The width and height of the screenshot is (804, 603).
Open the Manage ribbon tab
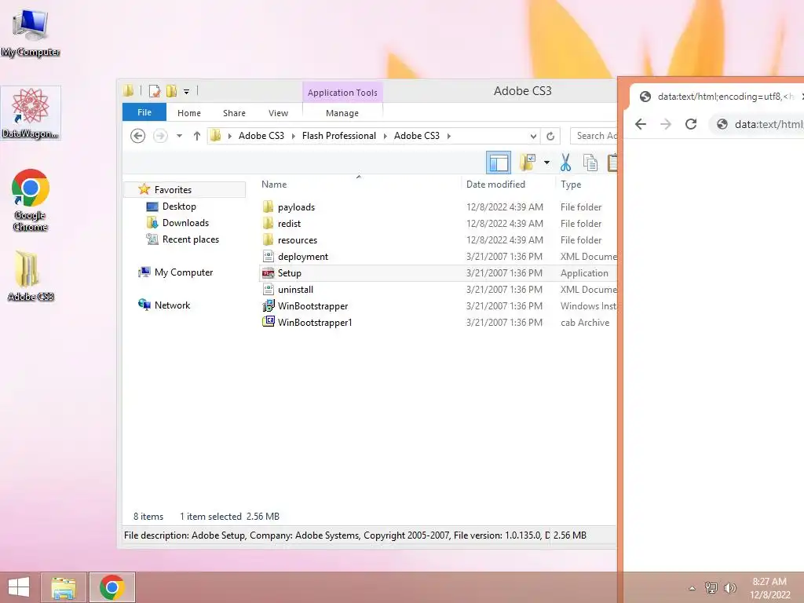[x=342, y=113]
